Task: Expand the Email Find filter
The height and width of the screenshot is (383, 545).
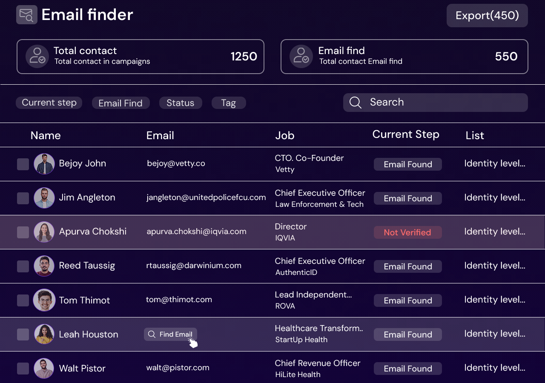Action: point(120,103)
